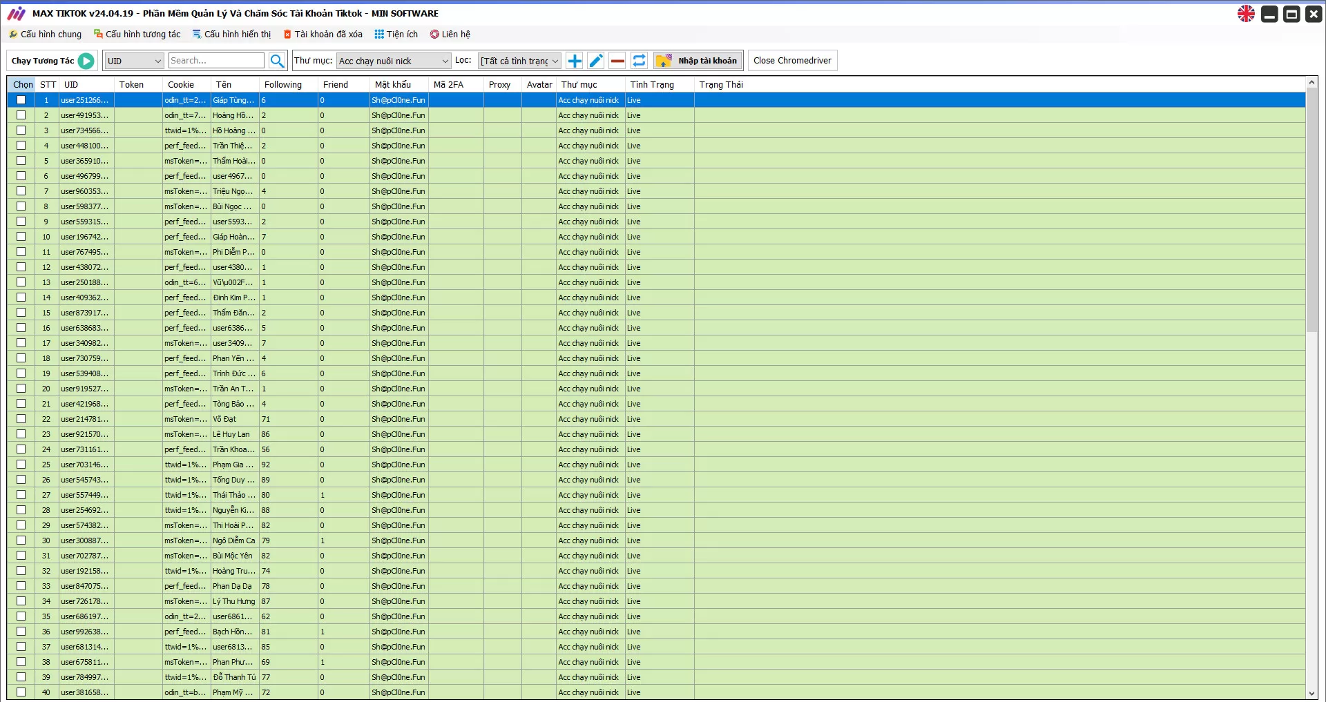Click the magnifier search icon
Screen dimensions: 1326x702
point(277,61)
